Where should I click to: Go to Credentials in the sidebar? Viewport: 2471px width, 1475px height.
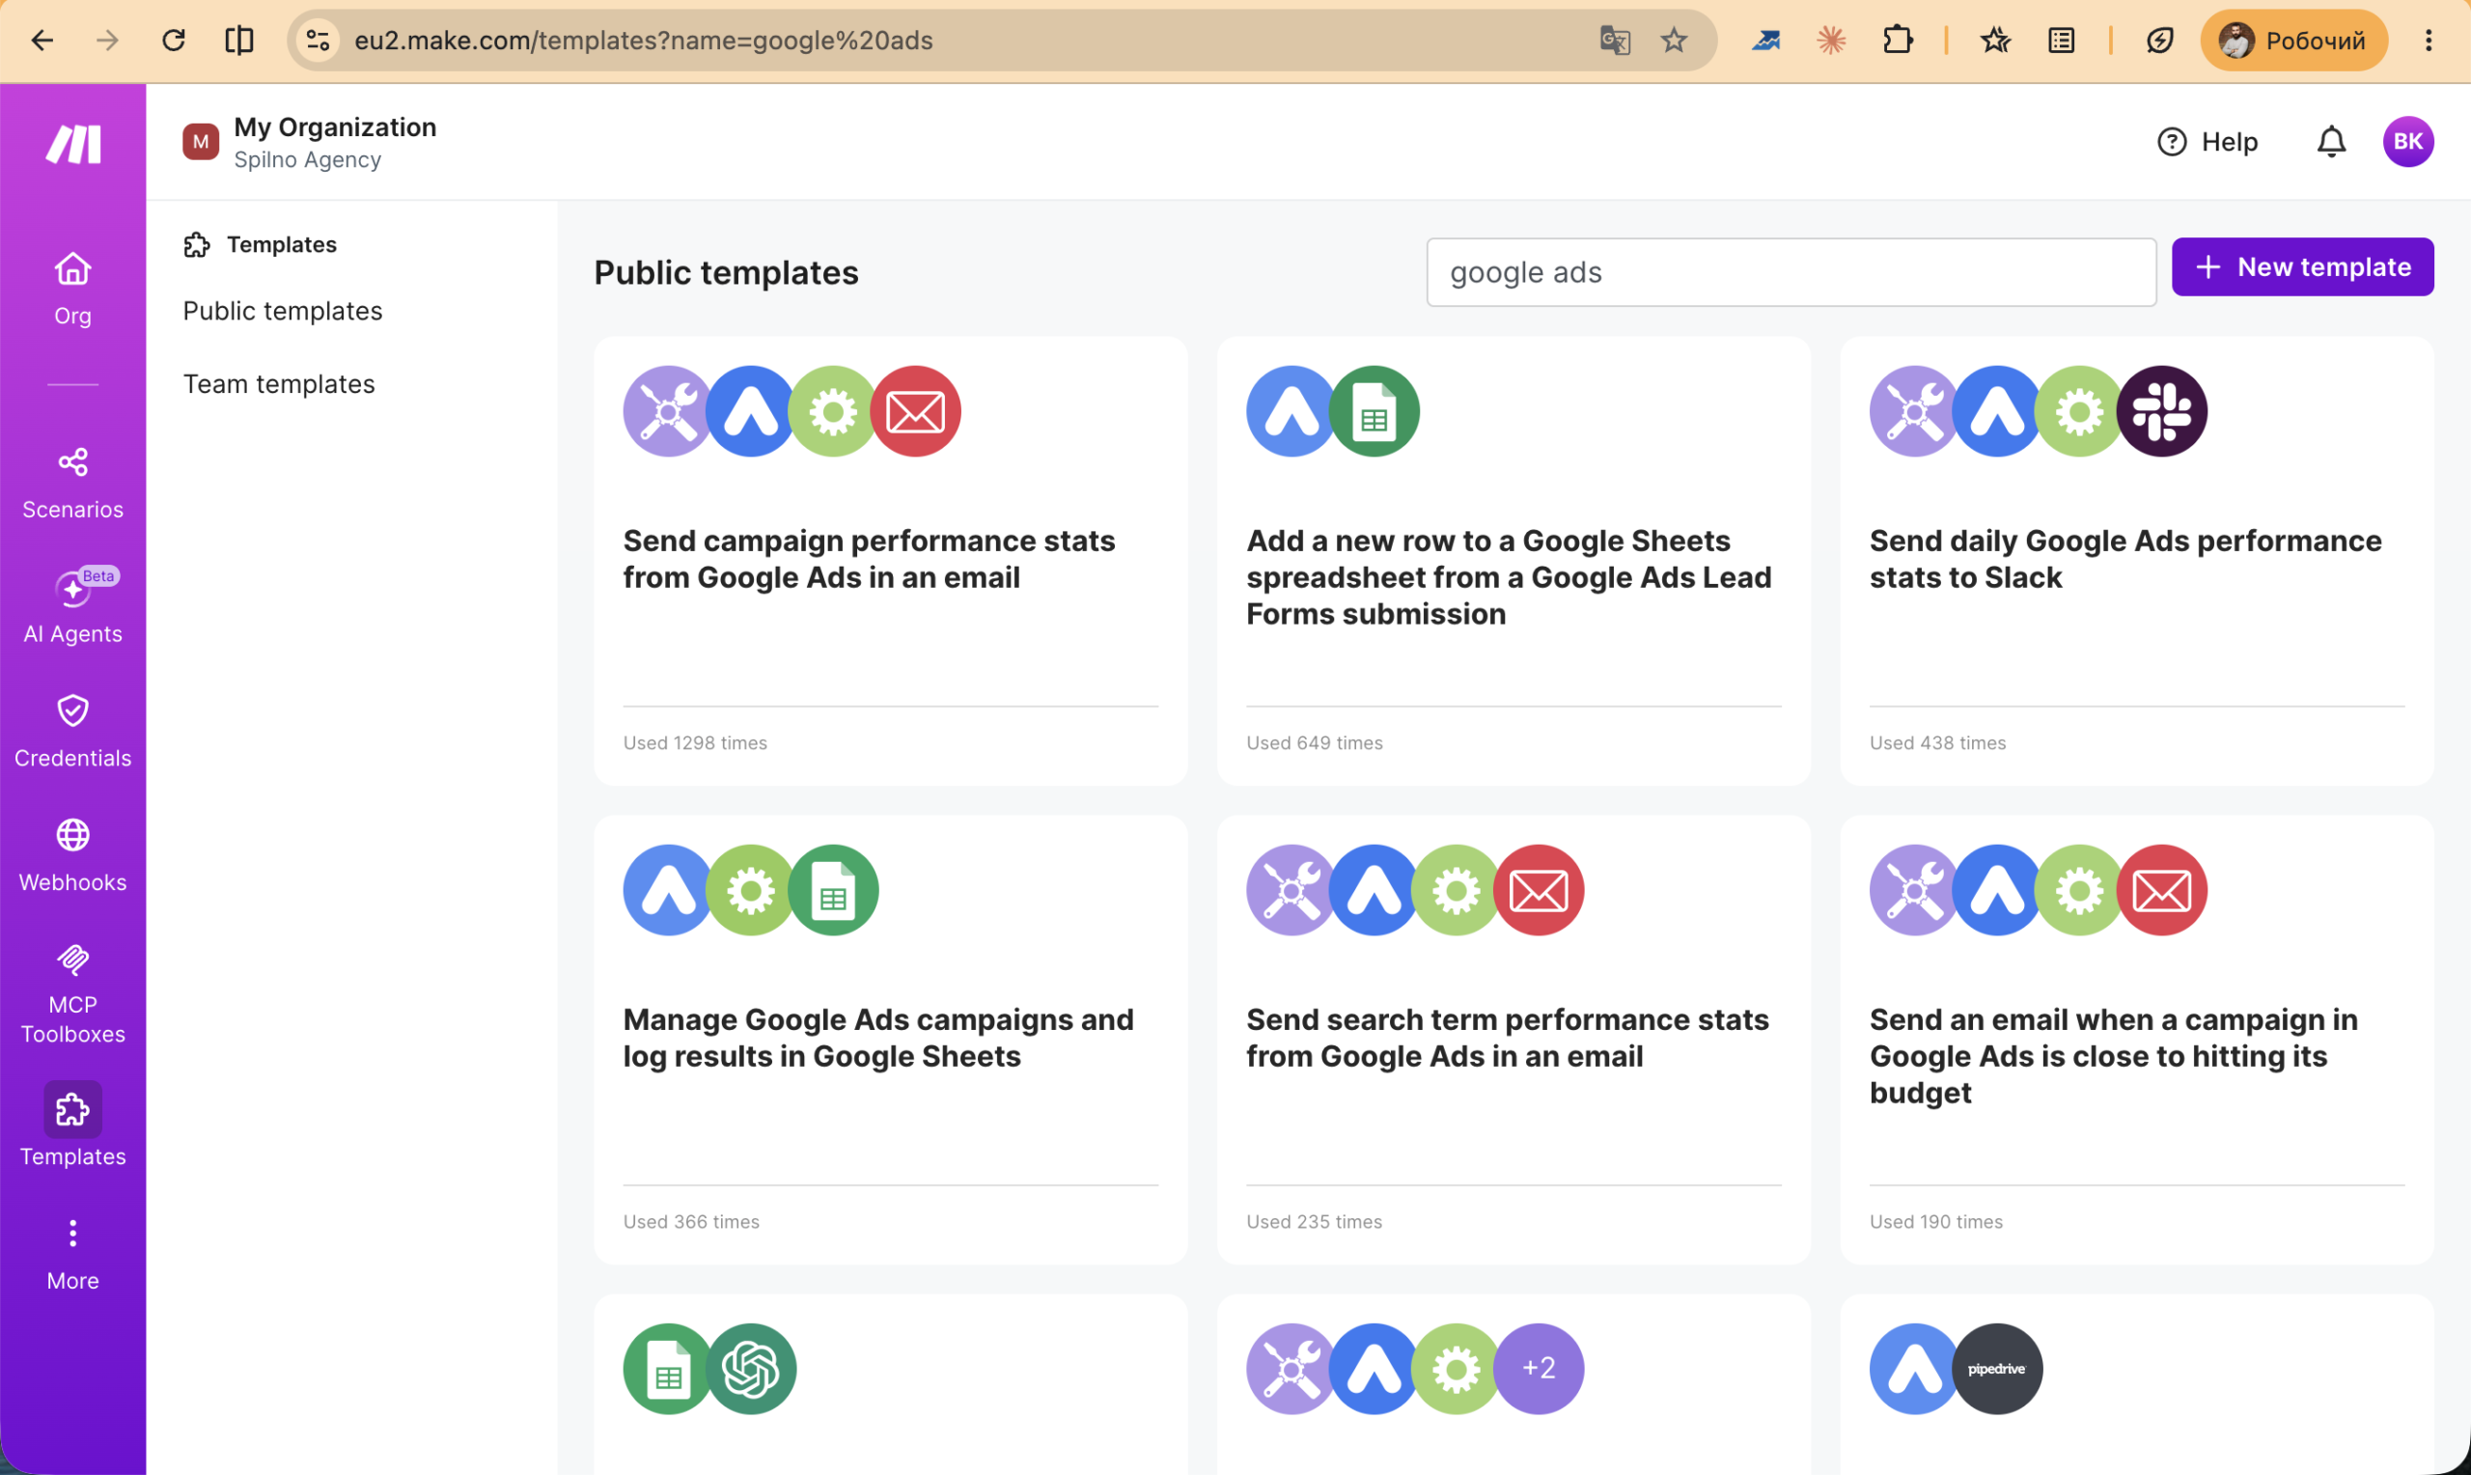point(72,732)
